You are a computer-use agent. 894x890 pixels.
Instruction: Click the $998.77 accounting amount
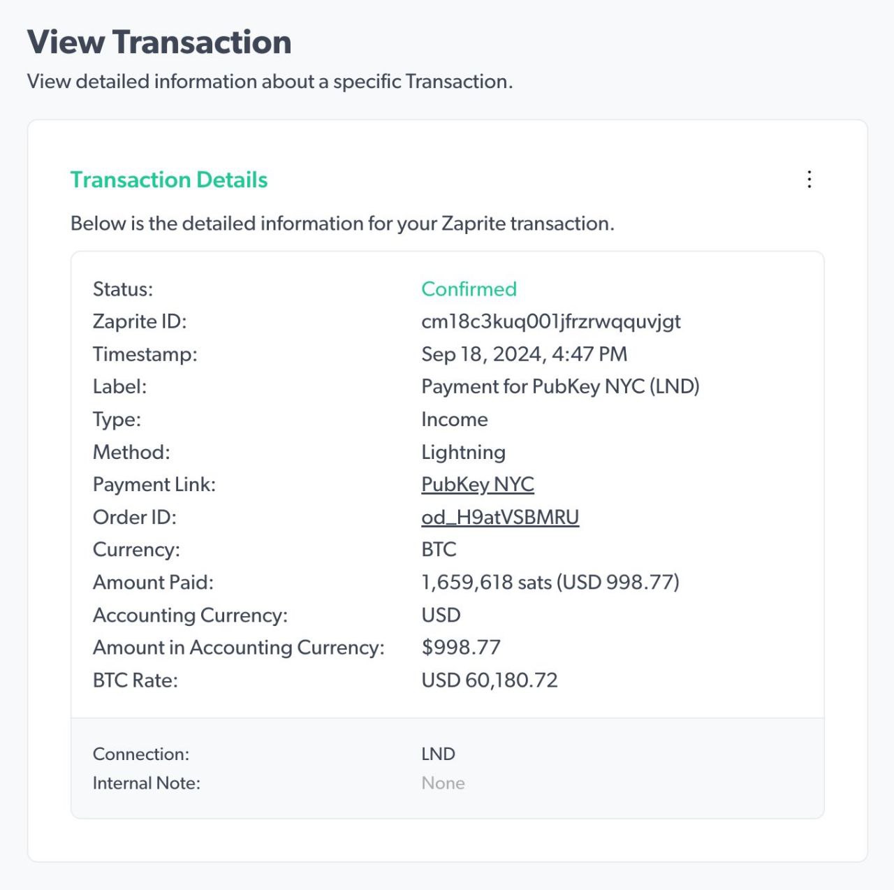(461, 648)
